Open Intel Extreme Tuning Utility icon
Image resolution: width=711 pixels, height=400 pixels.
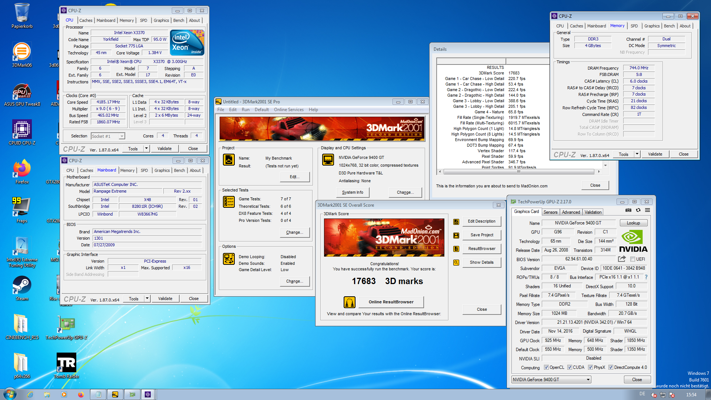(x=22, y=252)
